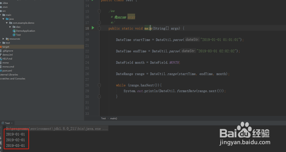Click line number 26 in the gutter
286x152 pixels.
coord(87,74)
